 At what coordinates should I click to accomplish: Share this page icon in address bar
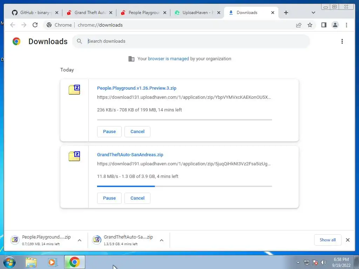pyautogui.click(x=299, y=25)
